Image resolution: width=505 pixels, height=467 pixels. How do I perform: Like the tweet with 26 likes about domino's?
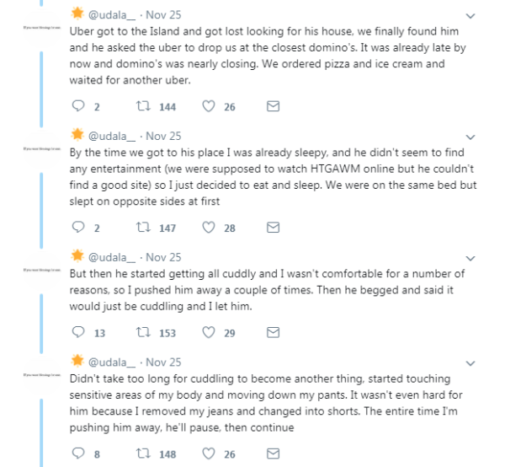tap(209, 106)
